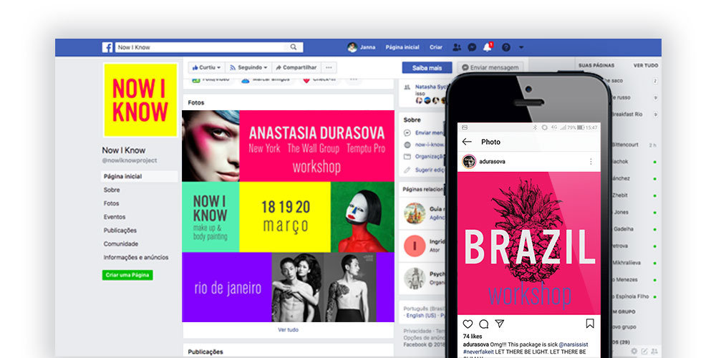716x358 pixels.
Task: Click the English (US) language link
Action: (421, 316)
